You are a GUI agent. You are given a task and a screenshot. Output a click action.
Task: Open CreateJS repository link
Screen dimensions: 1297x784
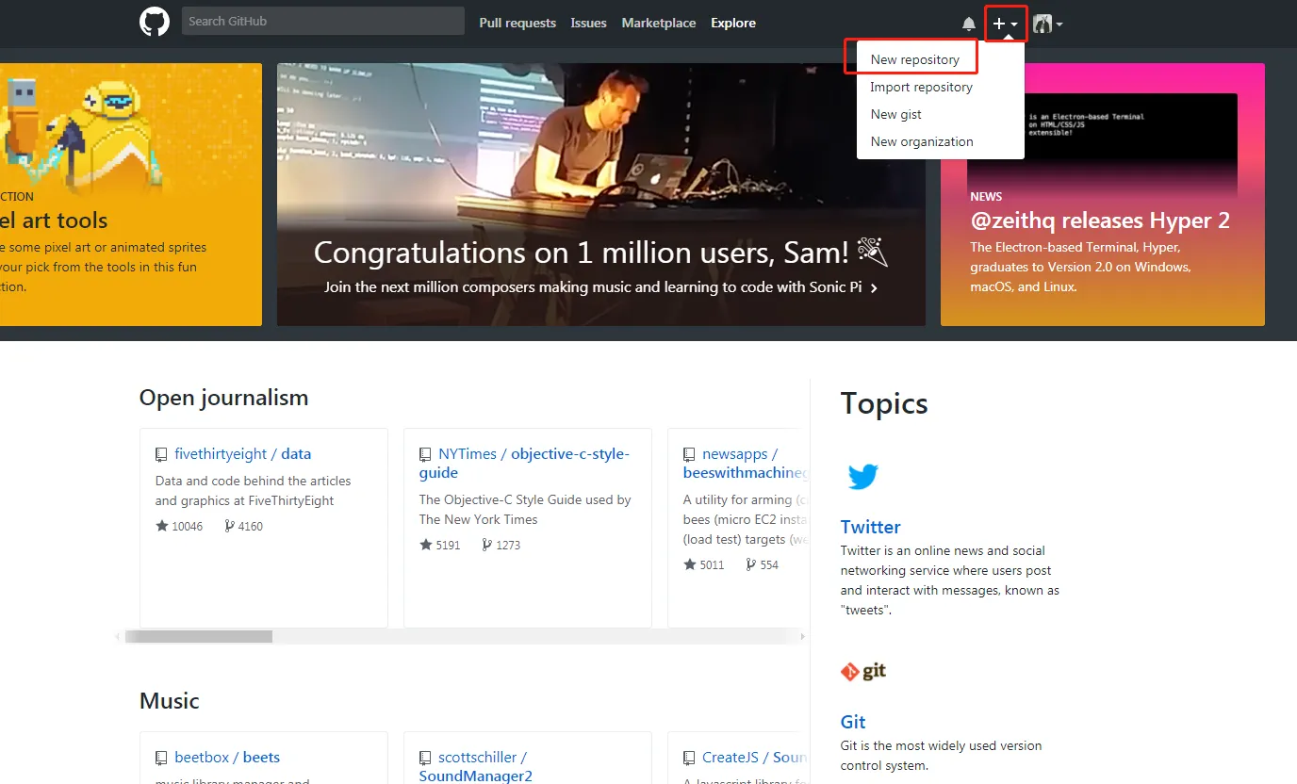(x=755, y=757)
